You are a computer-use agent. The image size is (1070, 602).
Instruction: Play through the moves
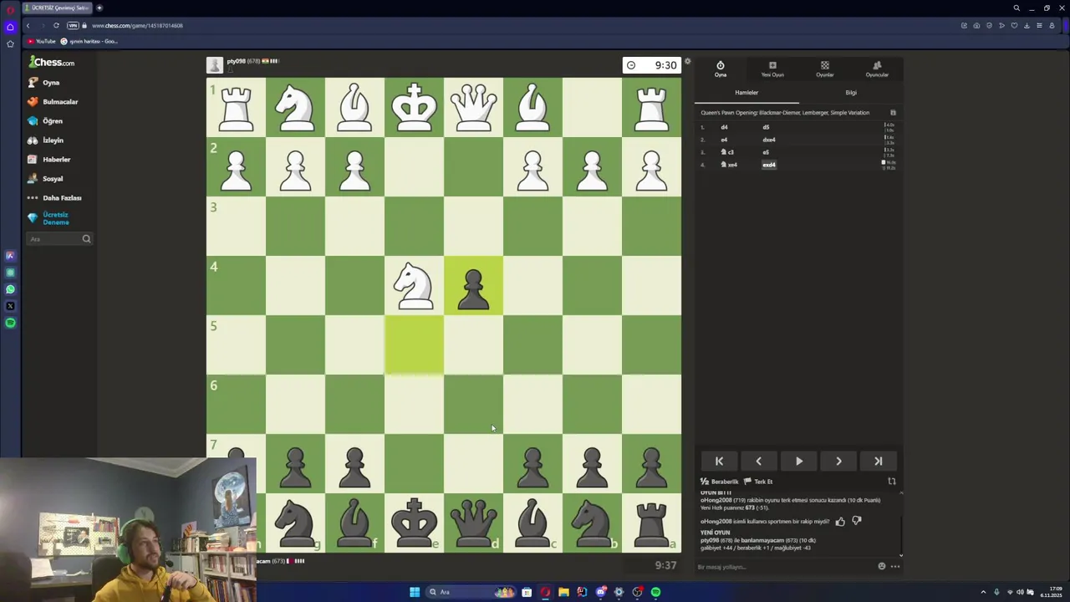coord(798,462)
